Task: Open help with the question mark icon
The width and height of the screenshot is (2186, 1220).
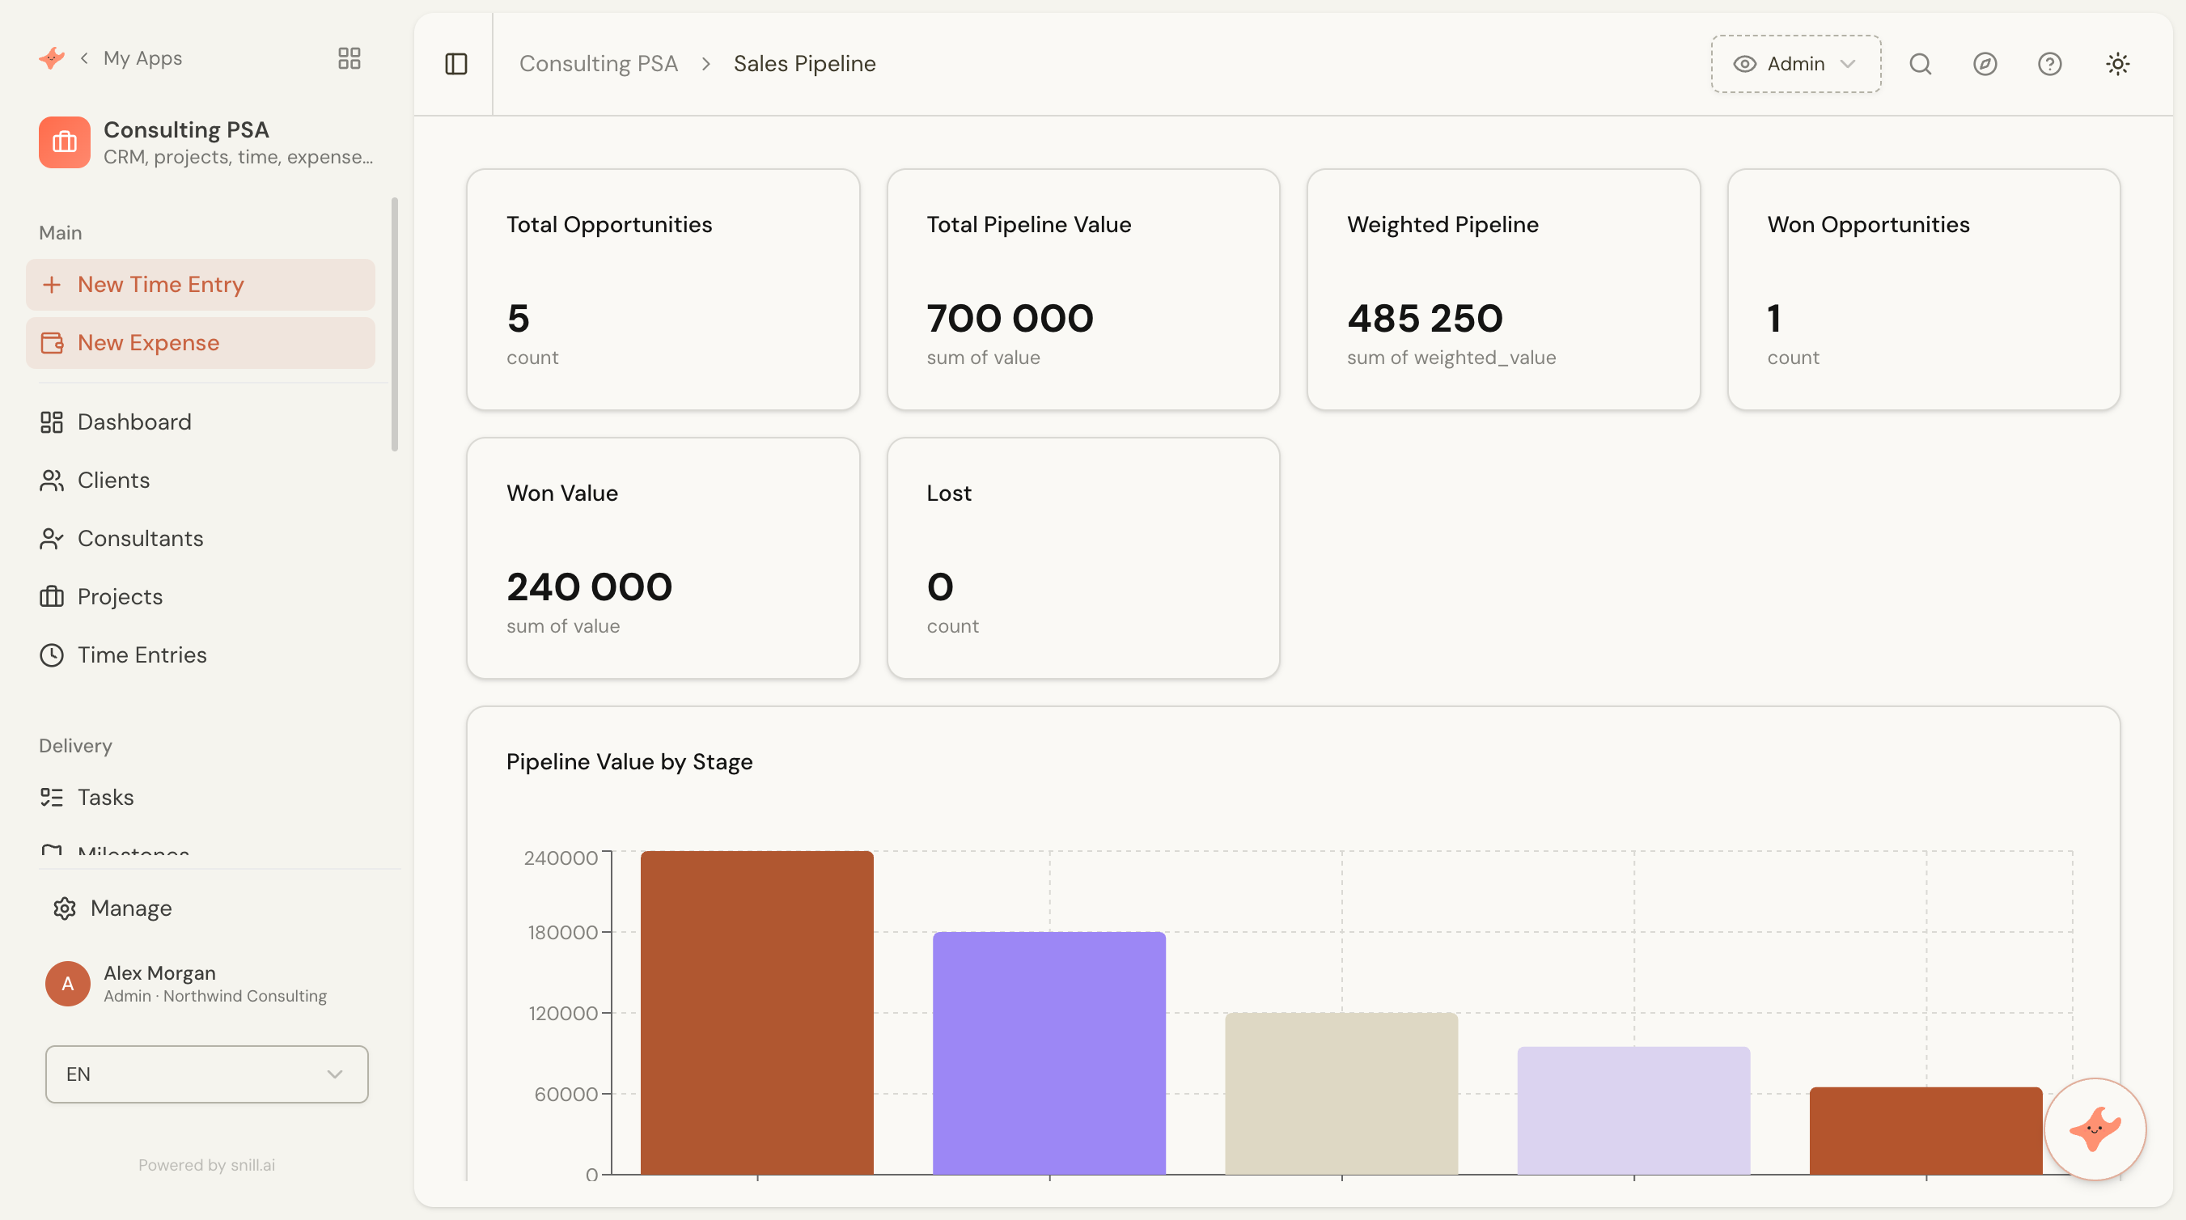Action: 2049,64
